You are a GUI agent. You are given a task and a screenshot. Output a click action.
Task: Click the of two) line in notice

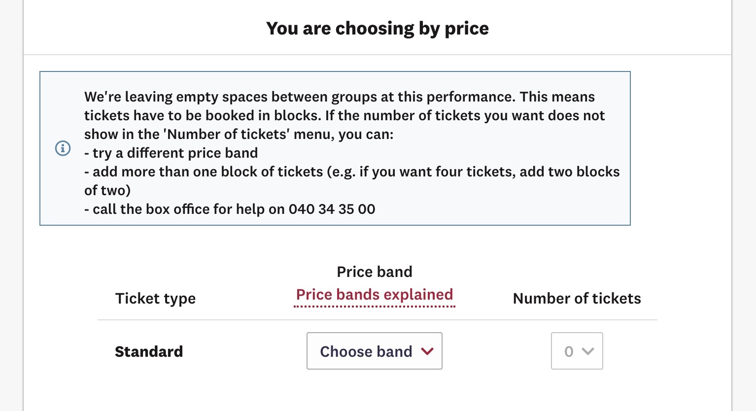click(107, 190)
